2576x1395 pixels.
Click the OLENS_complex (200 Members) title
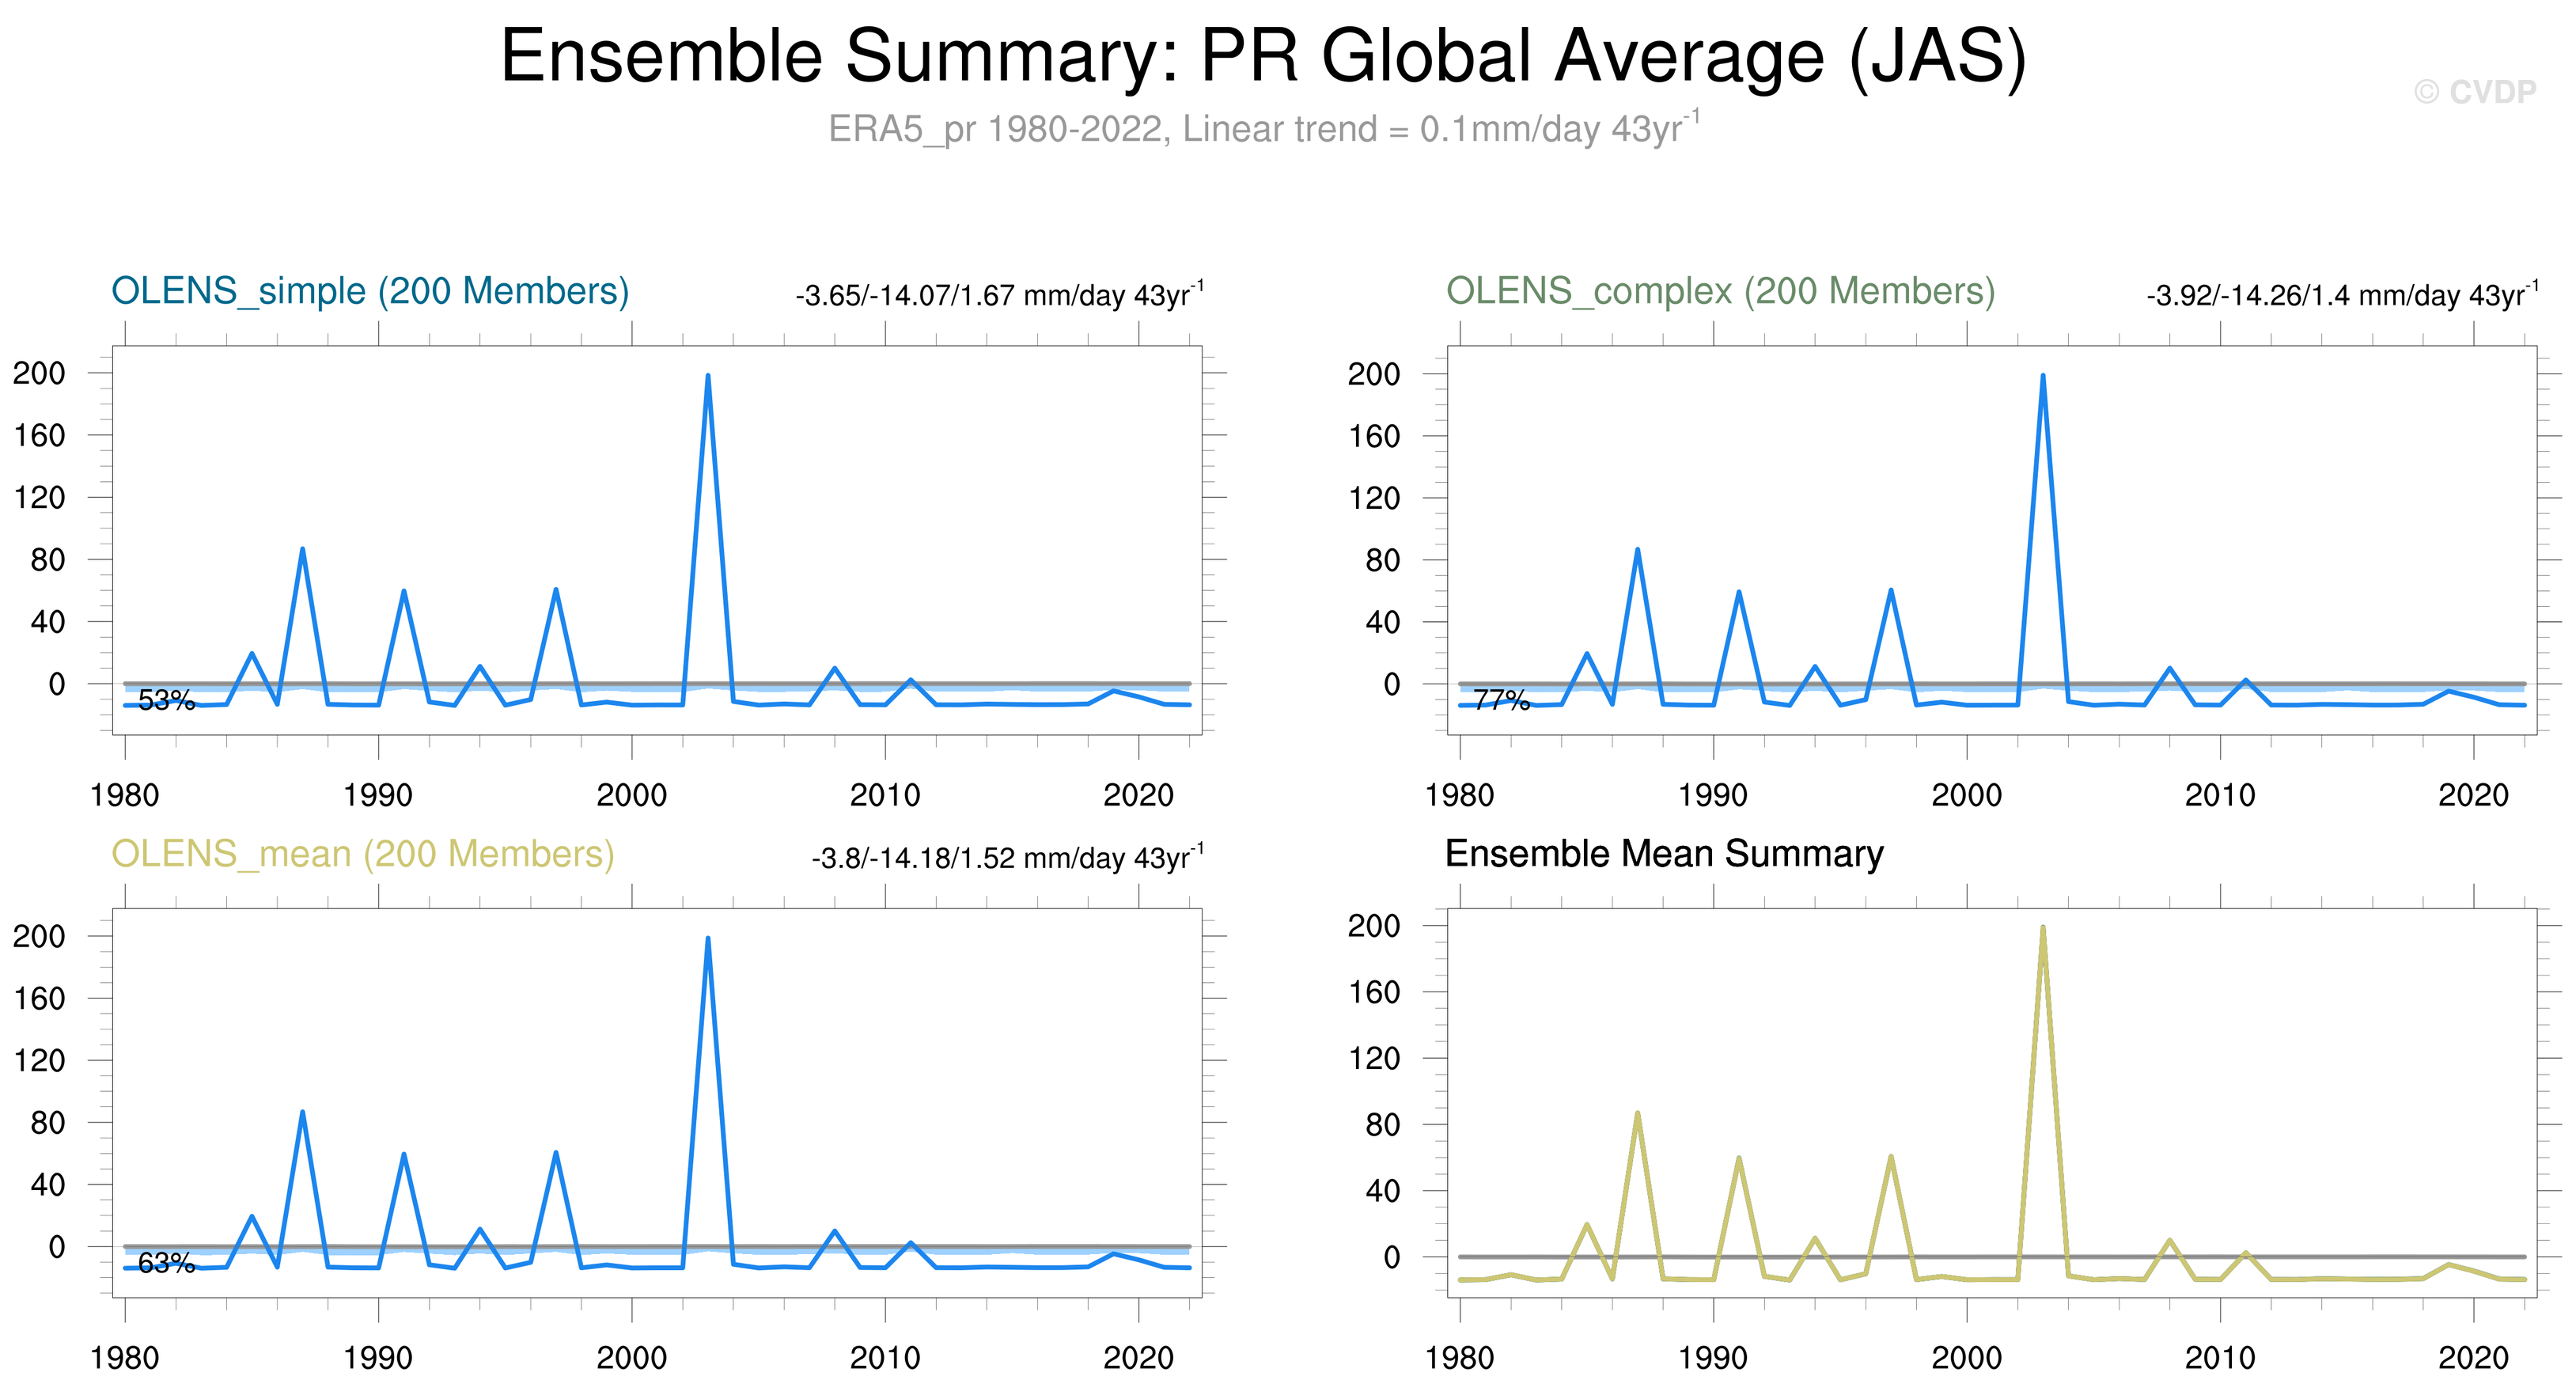point(1720,291)
